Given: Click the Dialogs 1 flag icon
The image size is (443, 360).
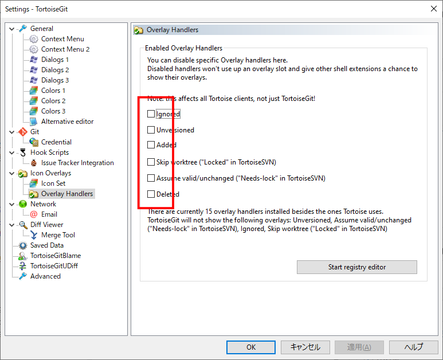Looking at the screenshot, I should click(34, 60).
